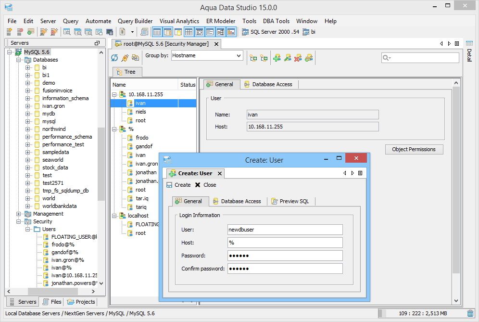Click the trash can icon in status bar
The width and height of the screenshot is (479, 322).
click(470, 313)
